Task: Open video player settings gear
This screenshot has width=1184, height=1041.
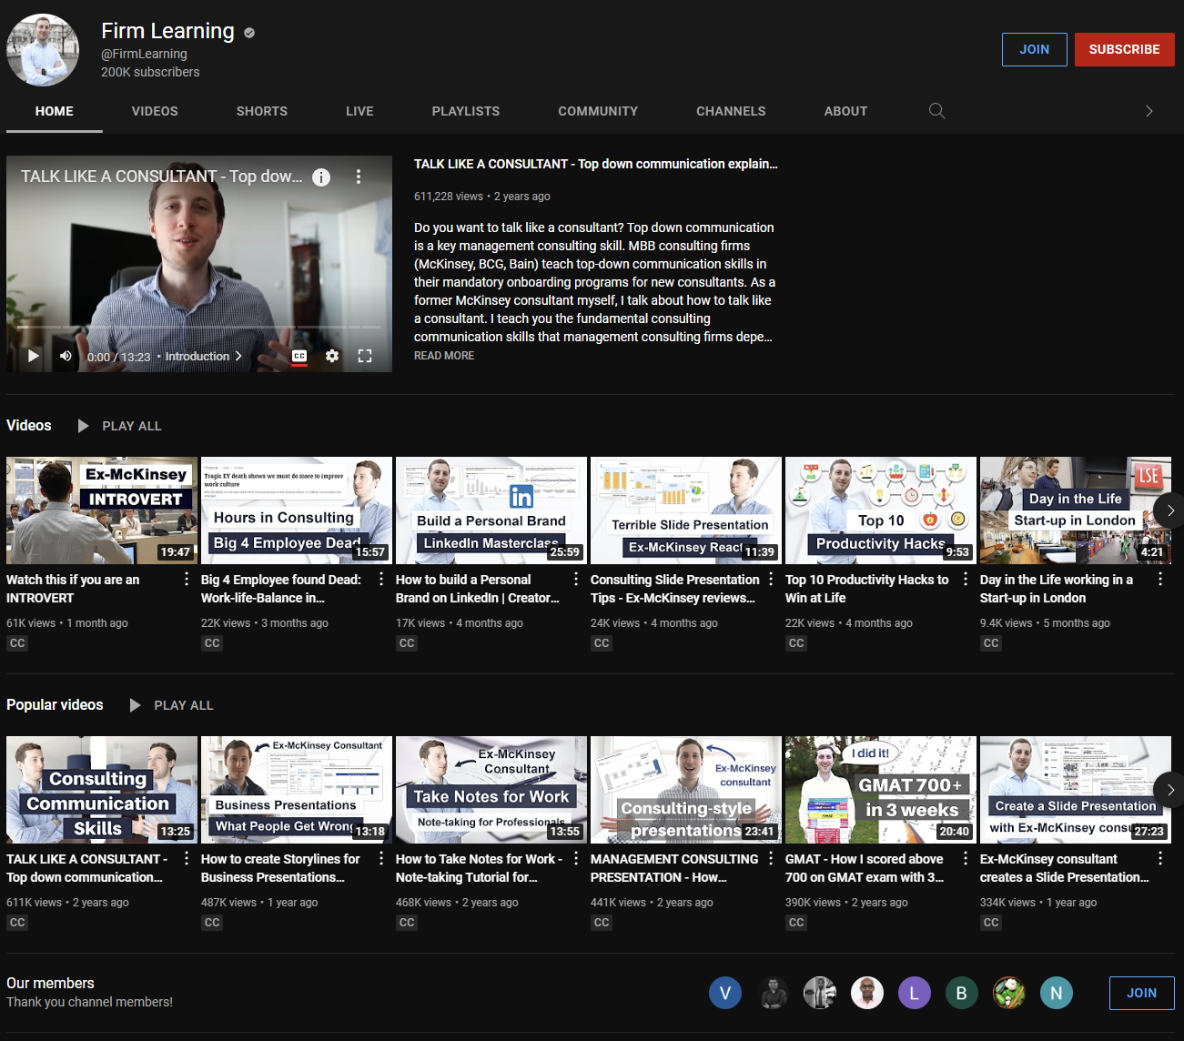Action: (x=332, y=356)
